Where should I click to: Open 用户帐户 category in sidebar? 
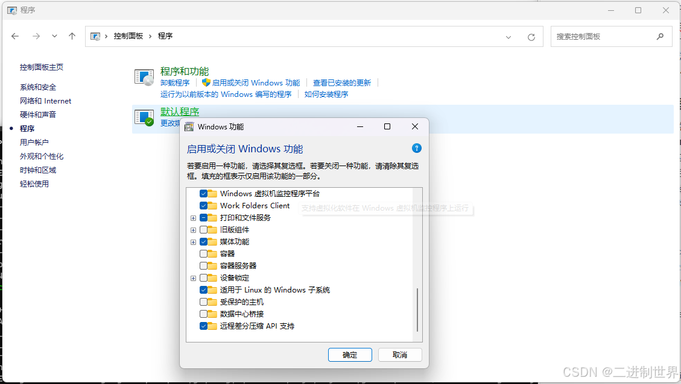coord(34,143)
